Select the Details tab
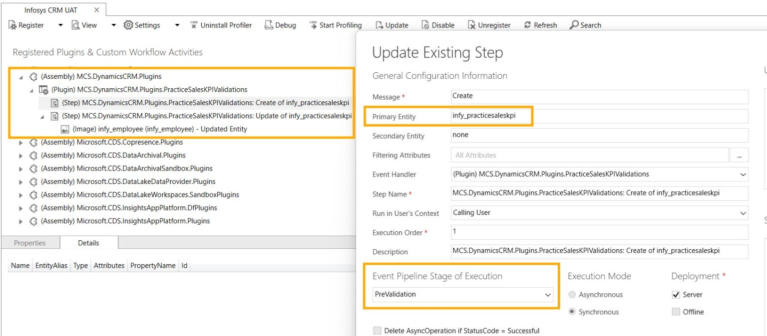The image size is (767, 336). (88, 243)
